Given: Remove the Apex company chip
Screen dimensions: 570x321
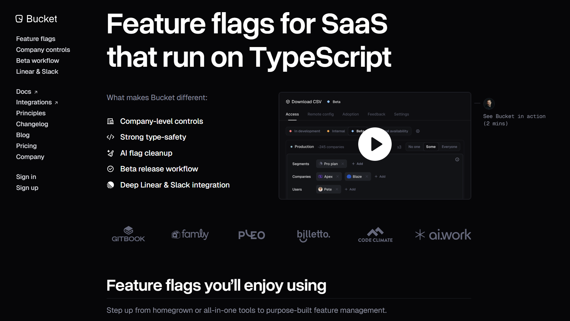Looking at the screenshot, I should (x=338, y=177).
